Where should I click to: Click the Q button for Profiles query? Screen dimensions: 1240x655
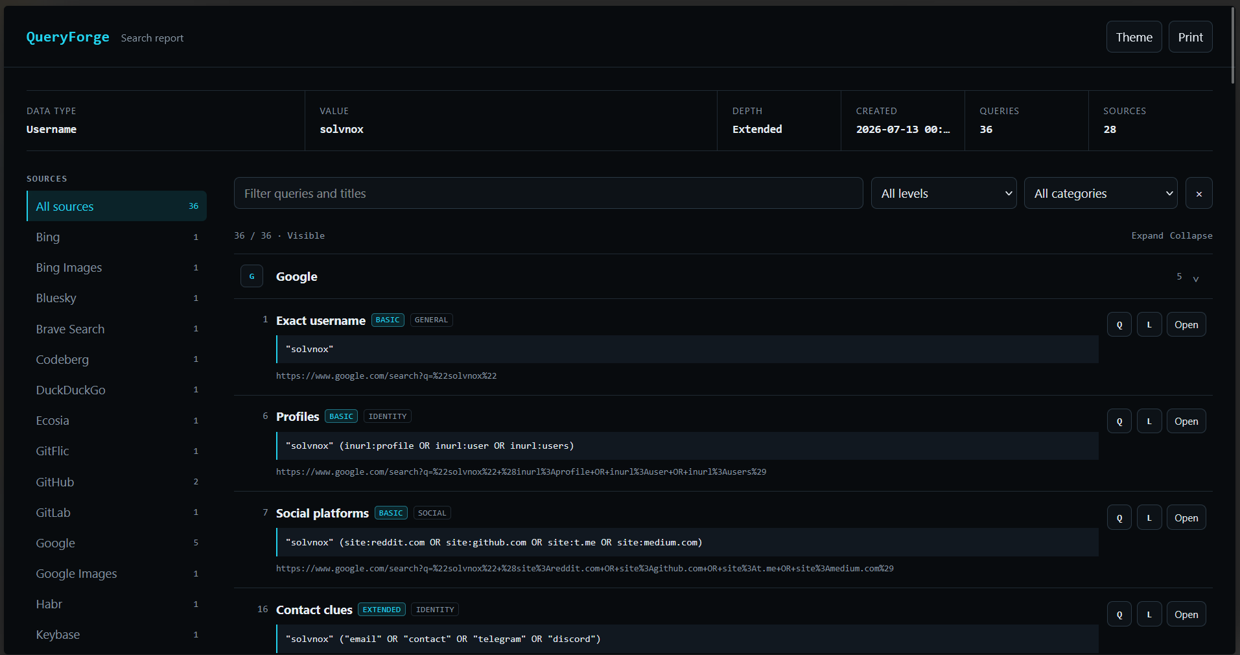pos(1119,422)
